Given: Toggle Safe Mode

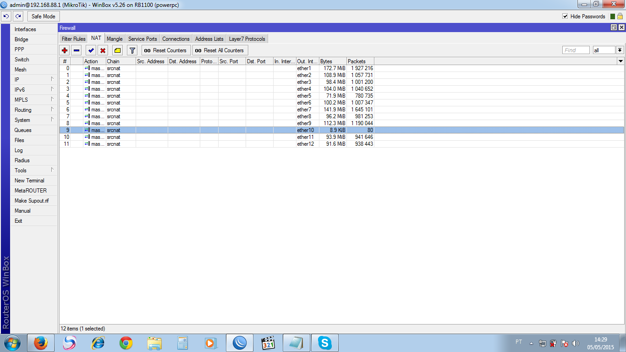Looking at the screenshot, I should tap(44, 16).
